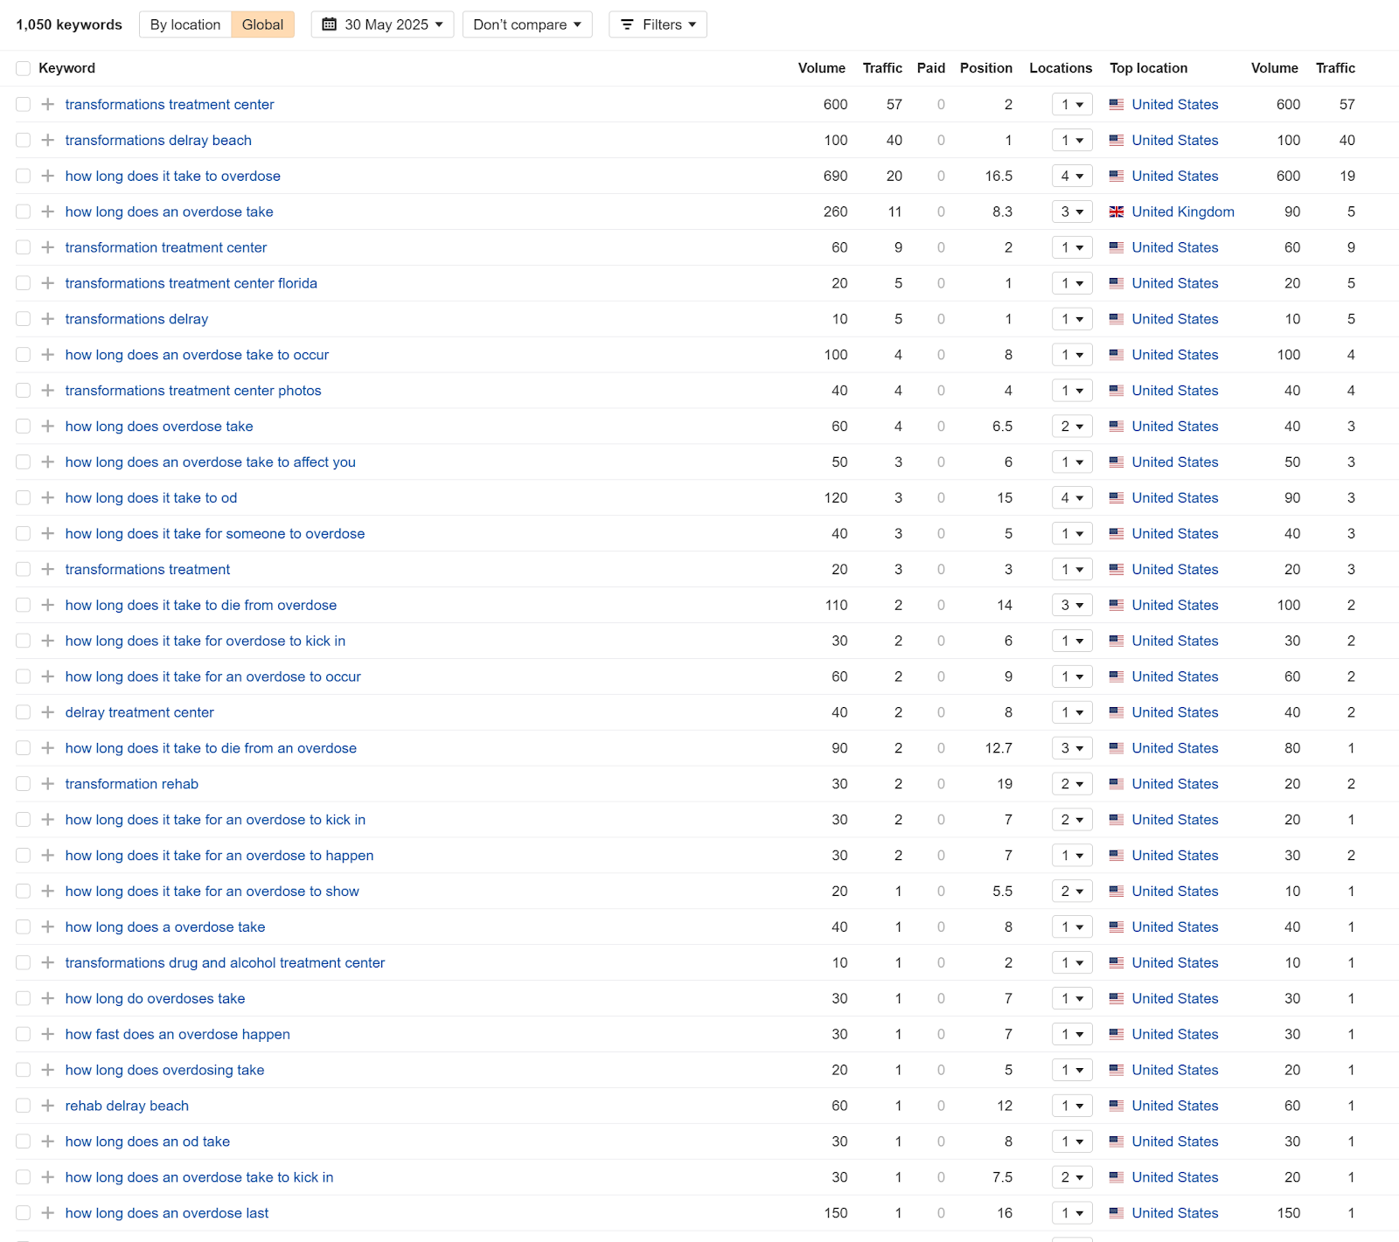Click the filter funnel icon
This screenshot has height=1242, width=1399.
(627, 24)
